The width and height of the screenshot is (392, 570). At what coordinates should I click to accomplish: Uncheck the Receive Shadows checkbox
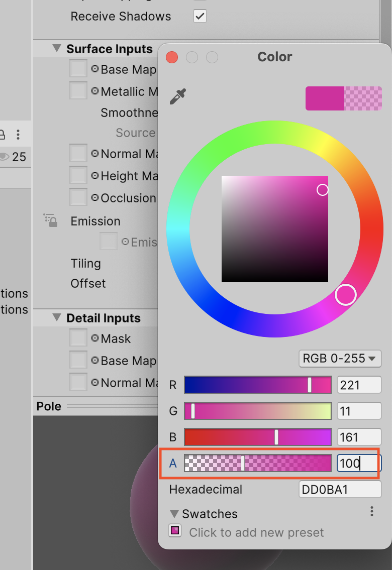[x=200, y=16]
